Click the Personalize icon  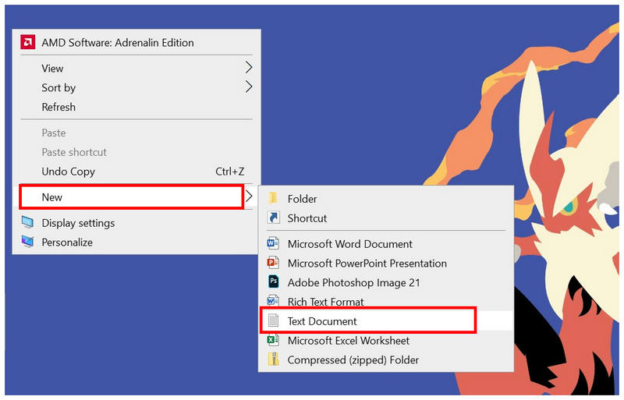tap(28, 242)
